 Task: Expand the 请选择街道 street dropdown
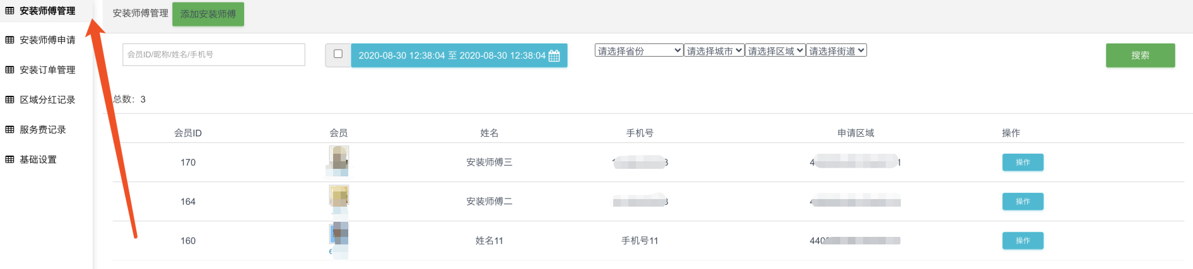[x=837, y=50]
